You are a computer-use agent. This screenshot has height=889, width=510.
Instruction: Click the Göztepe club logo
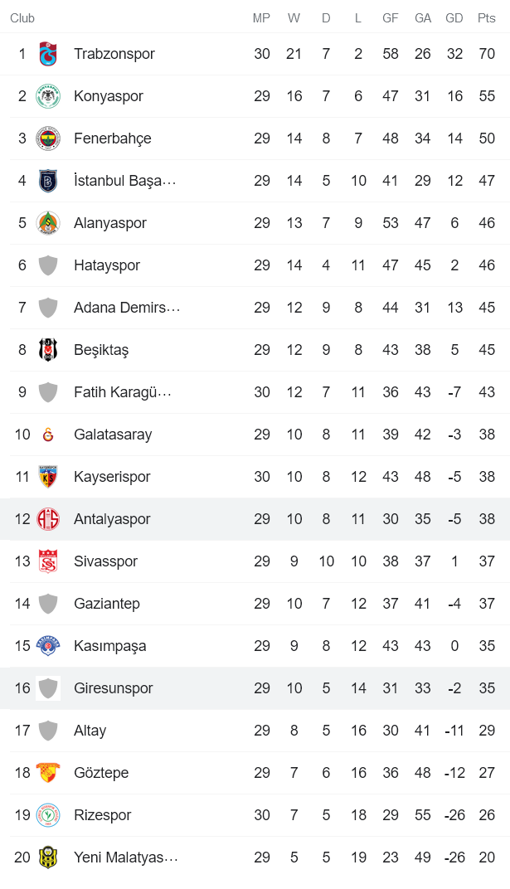49,773
